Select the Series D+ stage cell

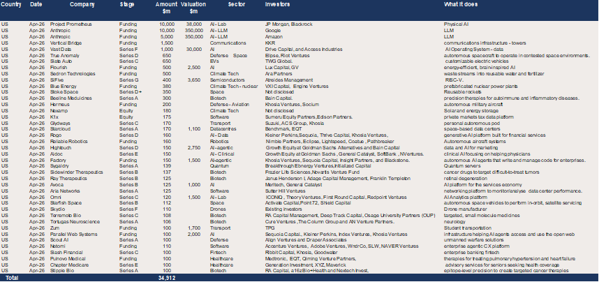tap(130, 92)
